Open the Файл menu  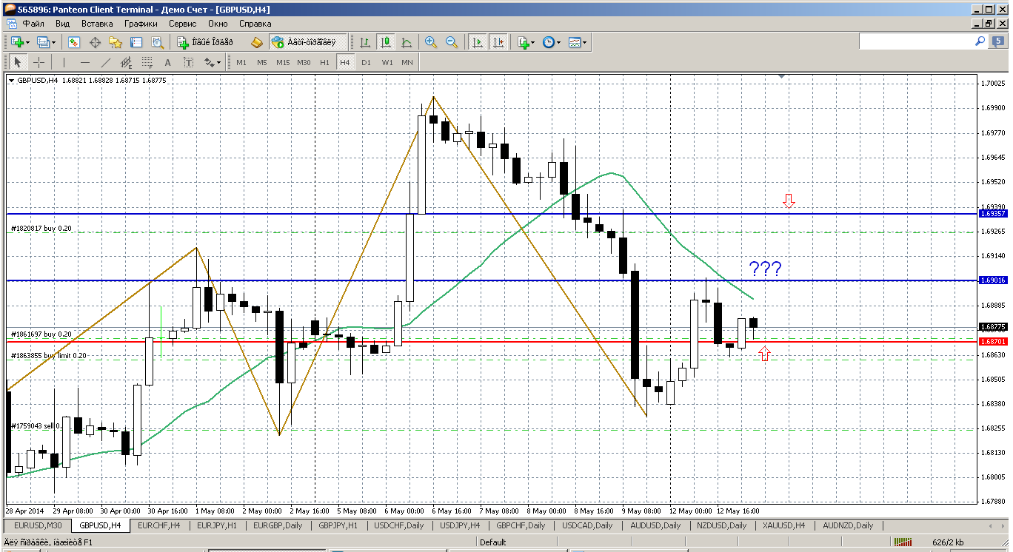pyautogui.click(x=33, y=24)
